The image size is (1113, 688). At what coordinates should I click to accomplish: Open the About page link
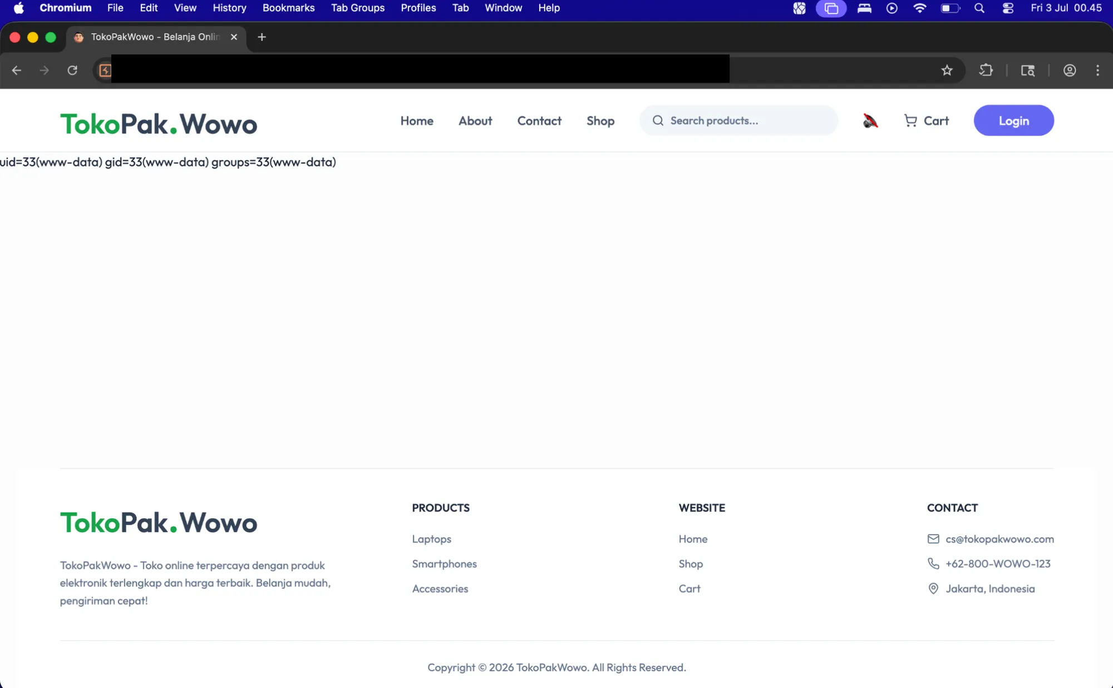click(x=475, y=121)
